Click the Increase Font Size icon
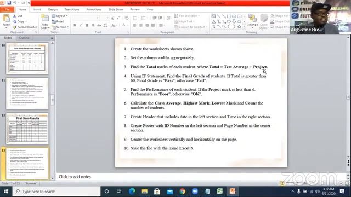 pyautogui.click(x=112, y=18)
